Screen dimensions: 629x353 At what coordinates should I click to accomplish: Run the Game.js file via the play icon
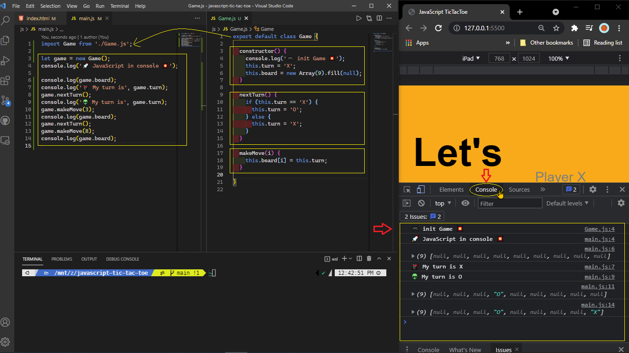pyautogui.click(x=359, y=18)
